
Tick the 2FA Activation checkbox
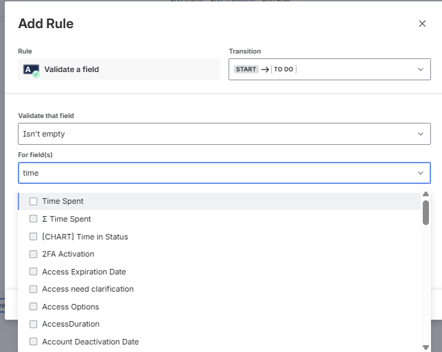[x=33, y=254]
